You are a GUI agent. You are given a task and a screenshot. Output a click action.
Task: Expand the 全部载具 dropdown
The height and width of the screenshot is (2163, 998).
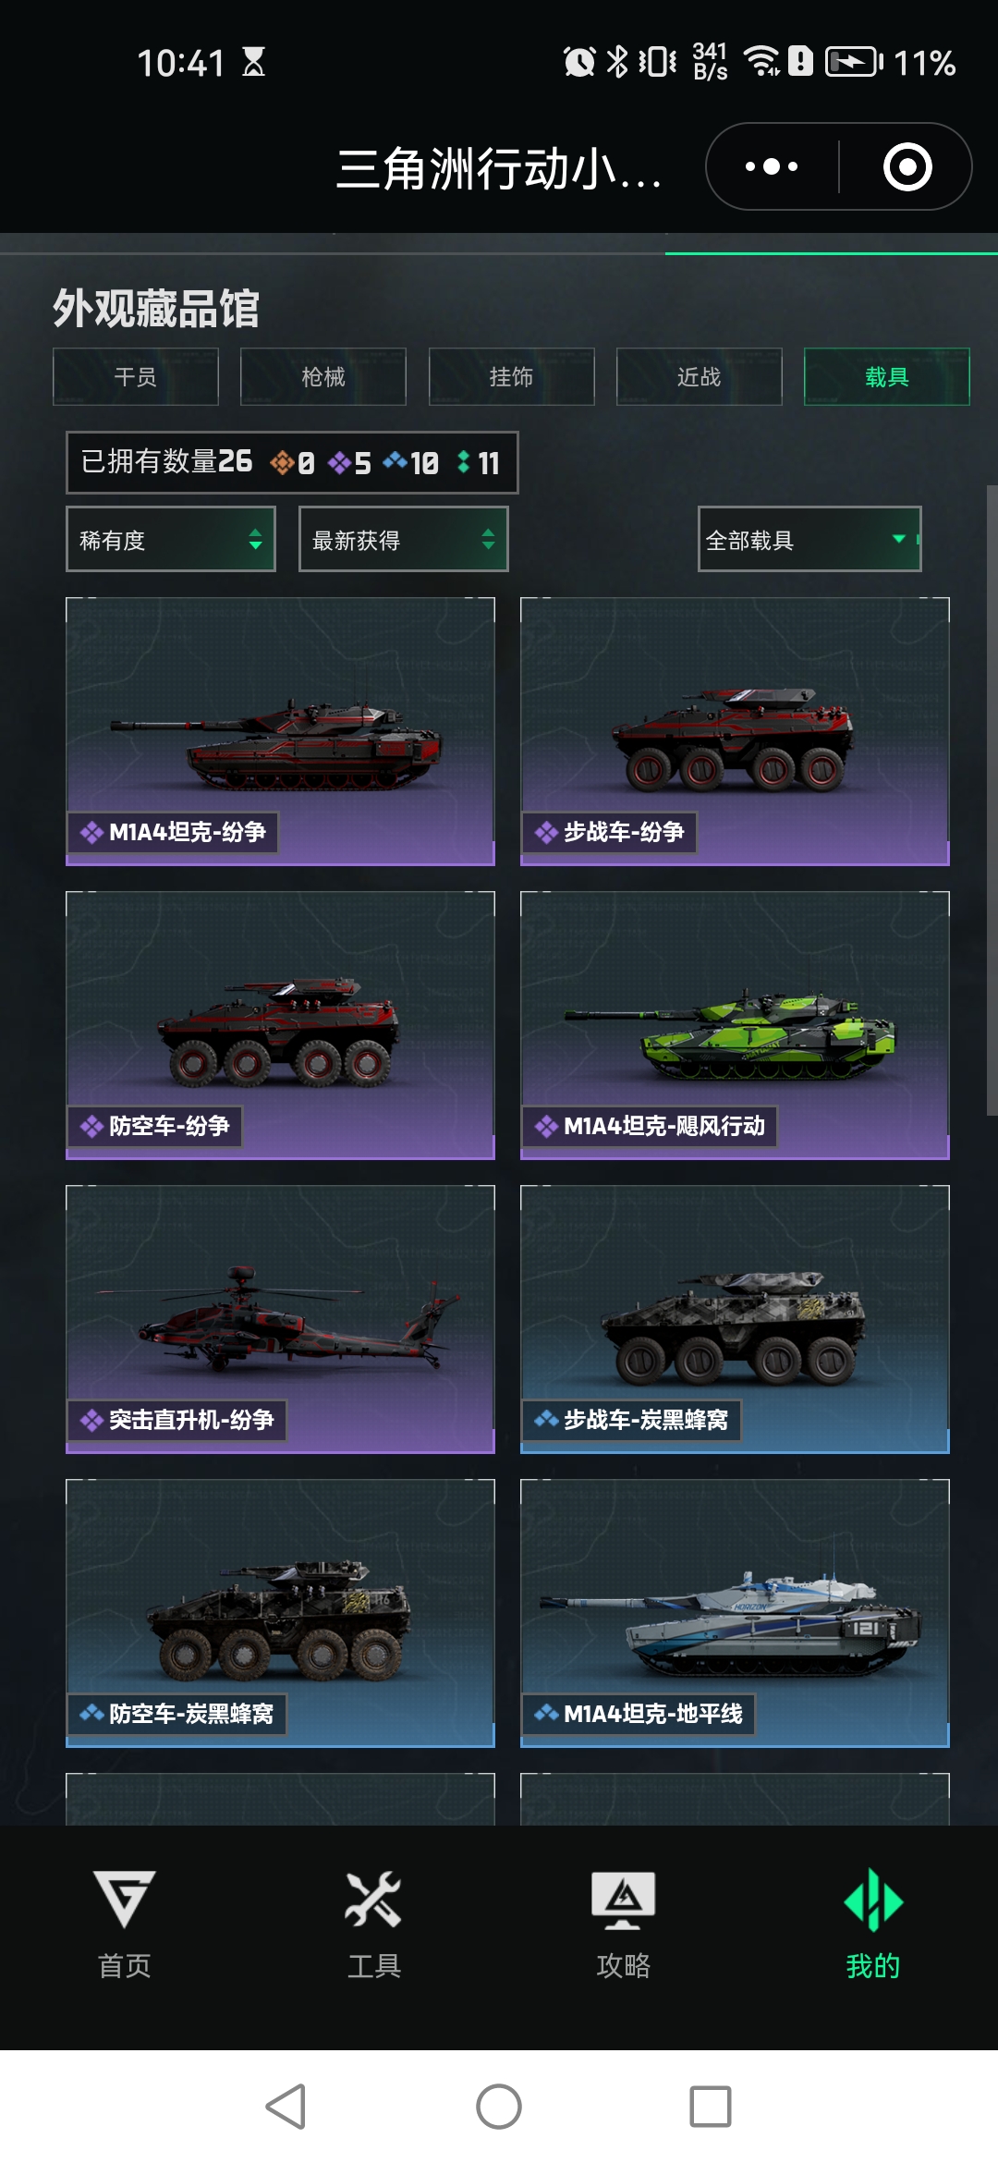tap(809, 539)
